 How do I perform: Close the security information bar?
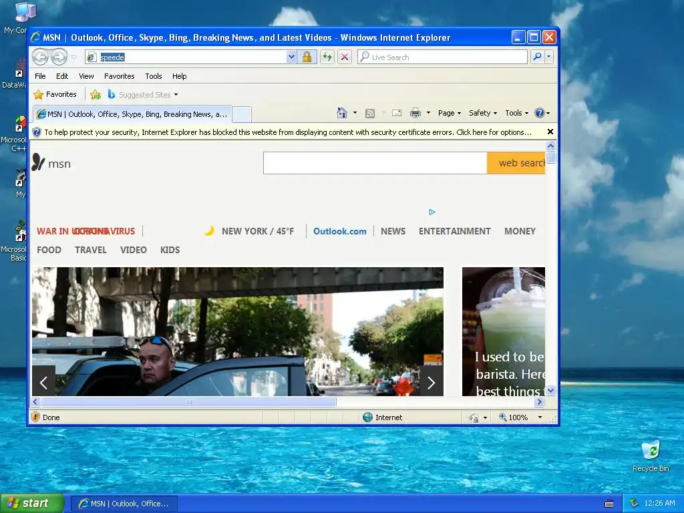[x=550, y=132]
